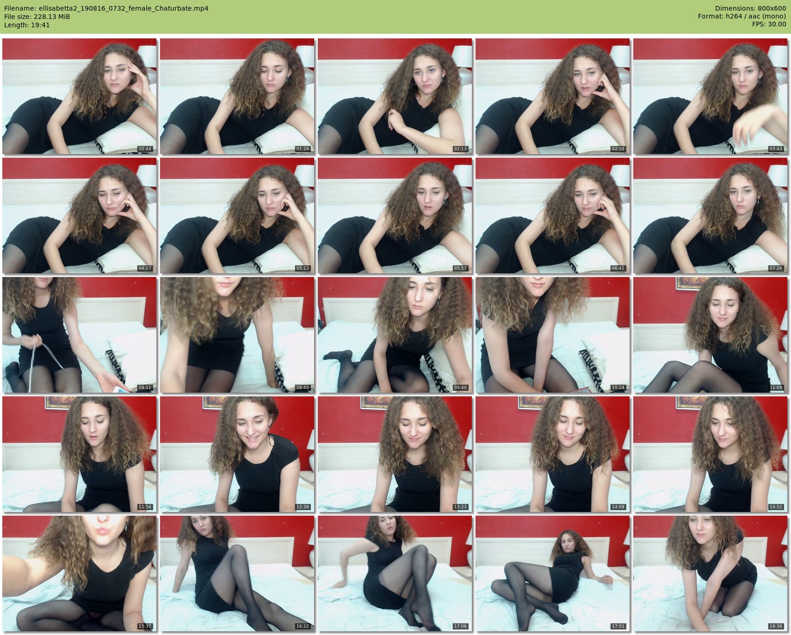
Task: Select the thumbnail timestamped 18:36
Action: [x=711, y=573]
